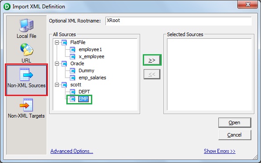Click the icon beside the DEPT source
The image size is (261, 163).
(72, 92)
